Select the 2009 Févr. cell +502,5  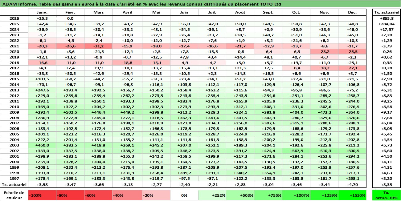point(70,112)
